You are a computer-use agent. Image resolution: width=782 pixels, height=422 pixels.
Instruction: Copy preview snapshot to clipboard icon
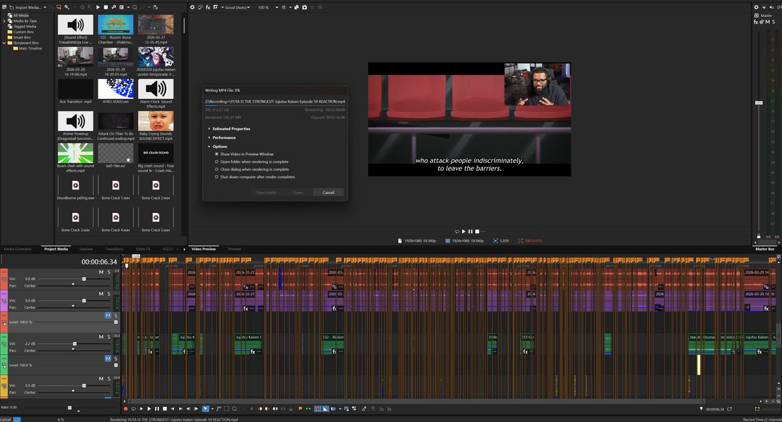(x=297, y=7)
